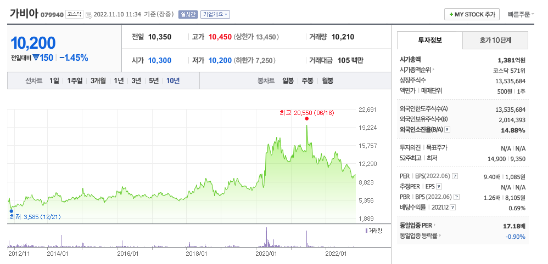Viewport: 548px width, 264px height.
Task: Click the 코스닥 market badge
Action: coord(74,15)
